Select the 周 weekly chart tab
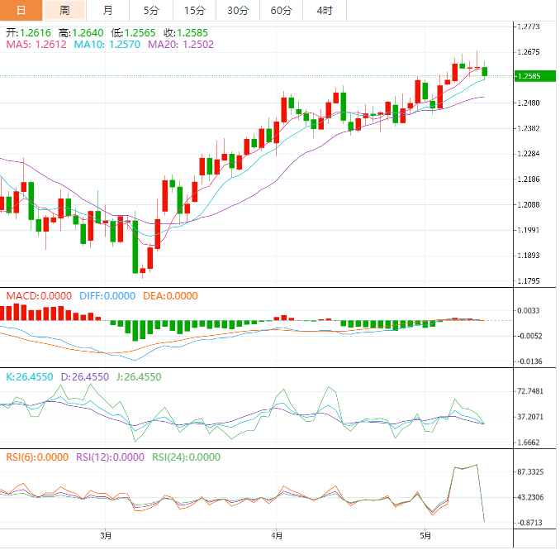560x555 pixels. (64, 11)
